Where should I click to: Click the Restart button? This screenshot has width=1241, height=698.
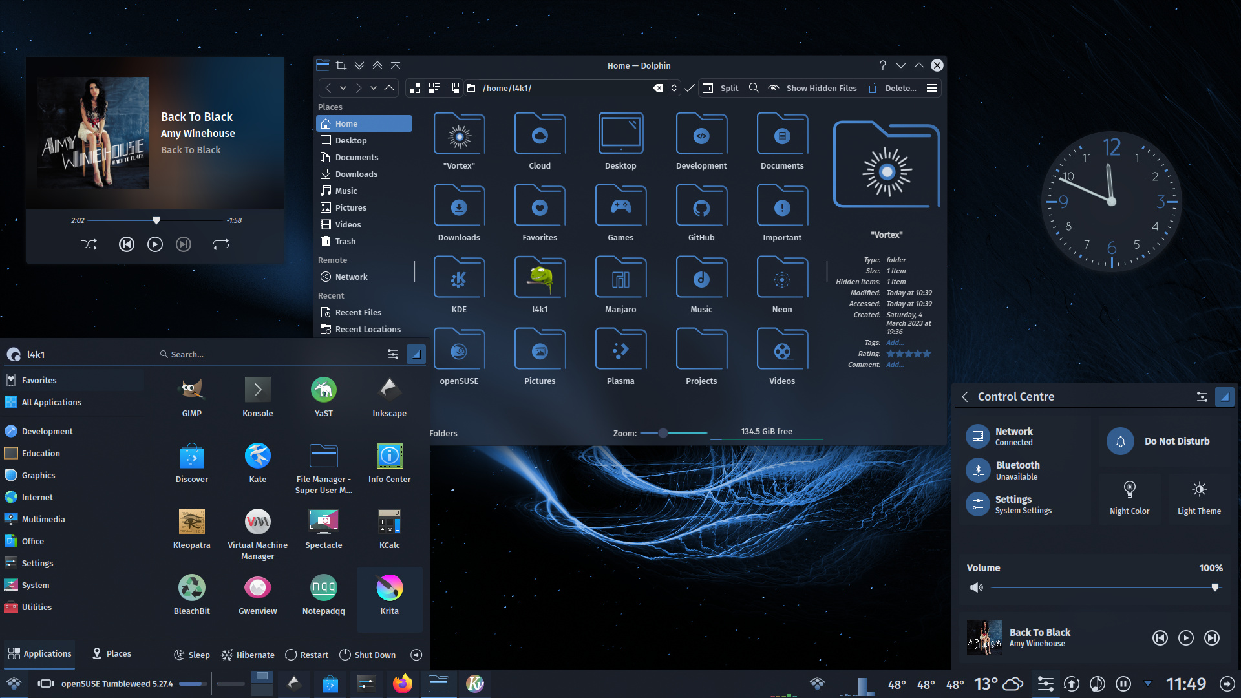307,655
